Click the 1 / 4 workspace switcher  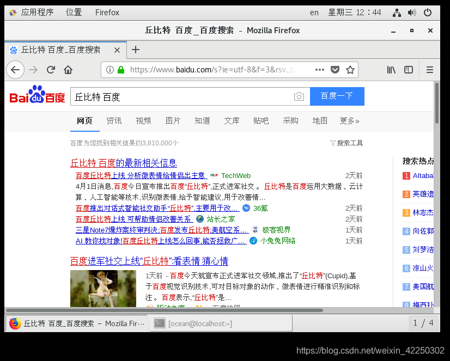click(424, 323)
